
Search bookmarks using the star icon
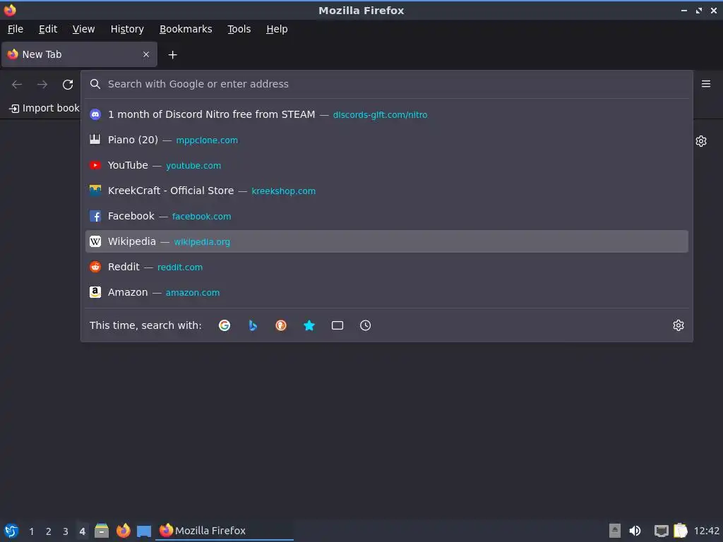point(309,325)
